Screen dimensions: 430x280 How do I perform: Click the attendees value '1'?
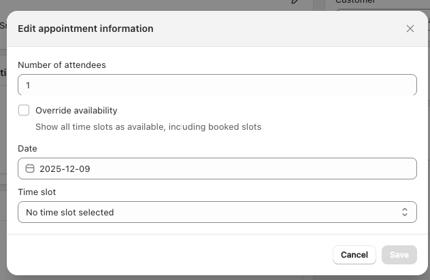coord(29,86)
